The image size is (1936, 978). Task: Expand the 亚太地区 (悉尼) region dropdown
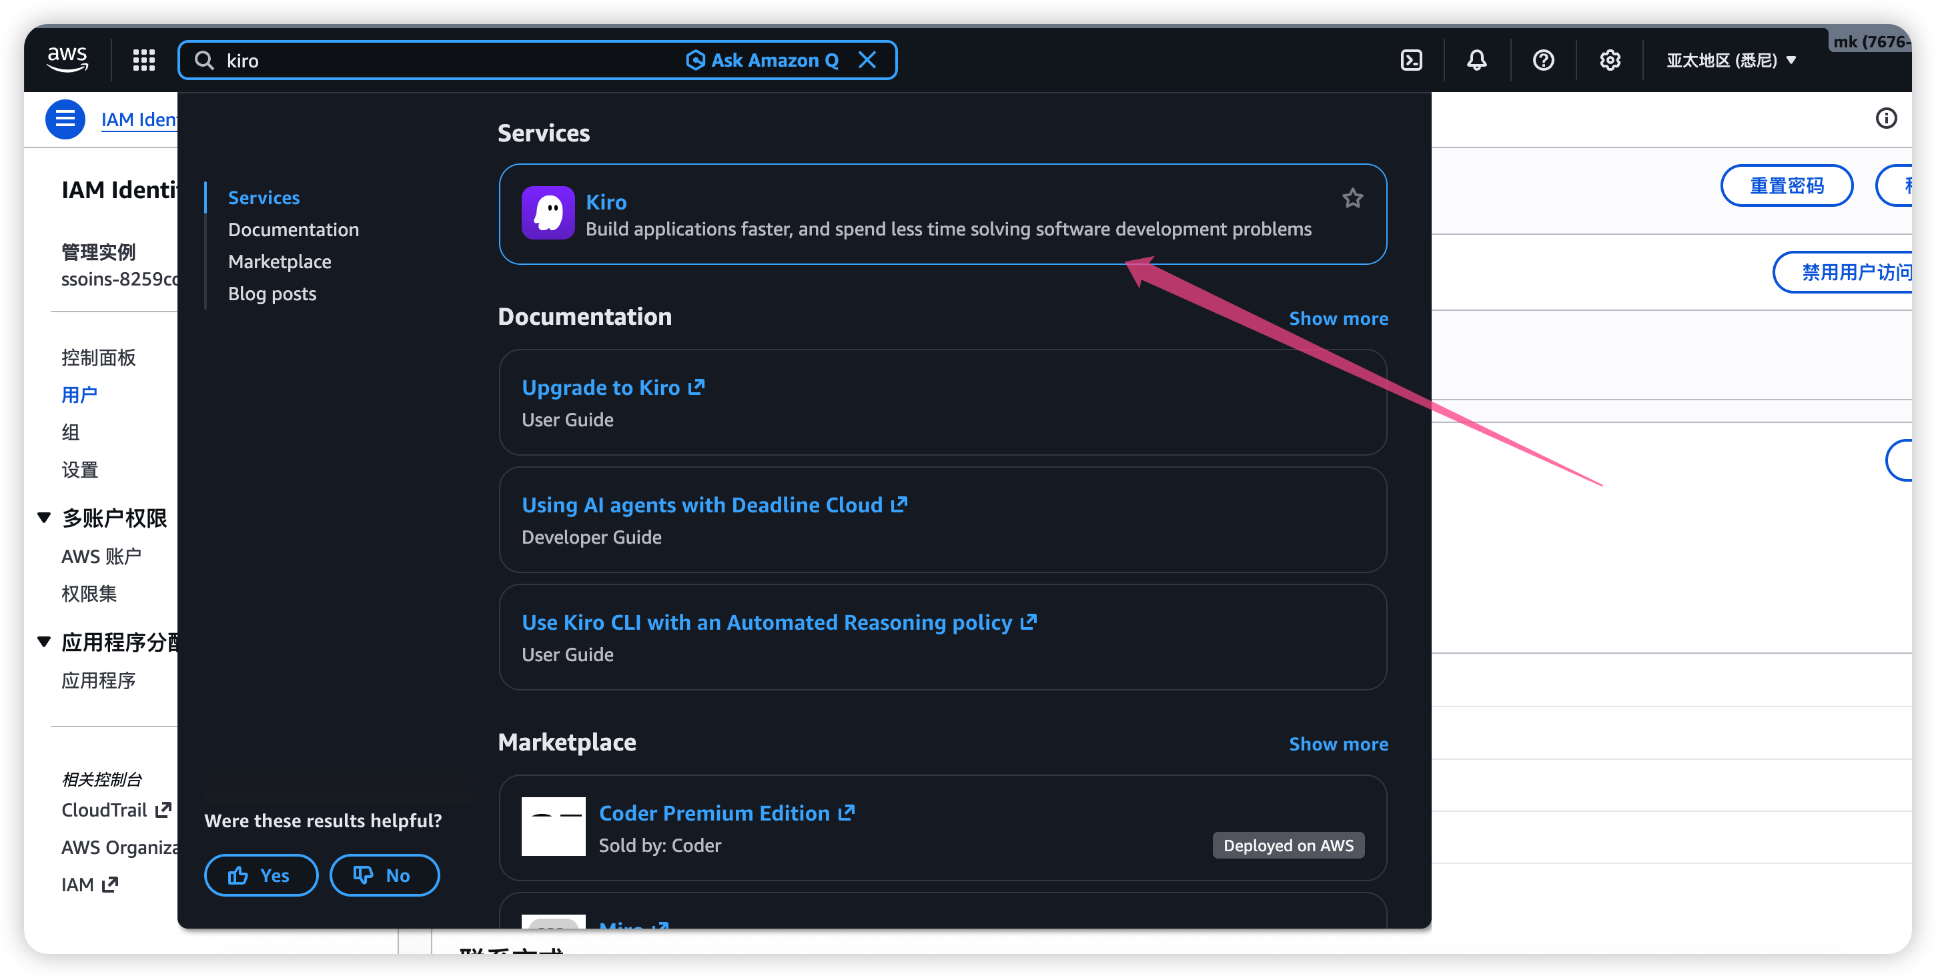[x=1731, y=60]
